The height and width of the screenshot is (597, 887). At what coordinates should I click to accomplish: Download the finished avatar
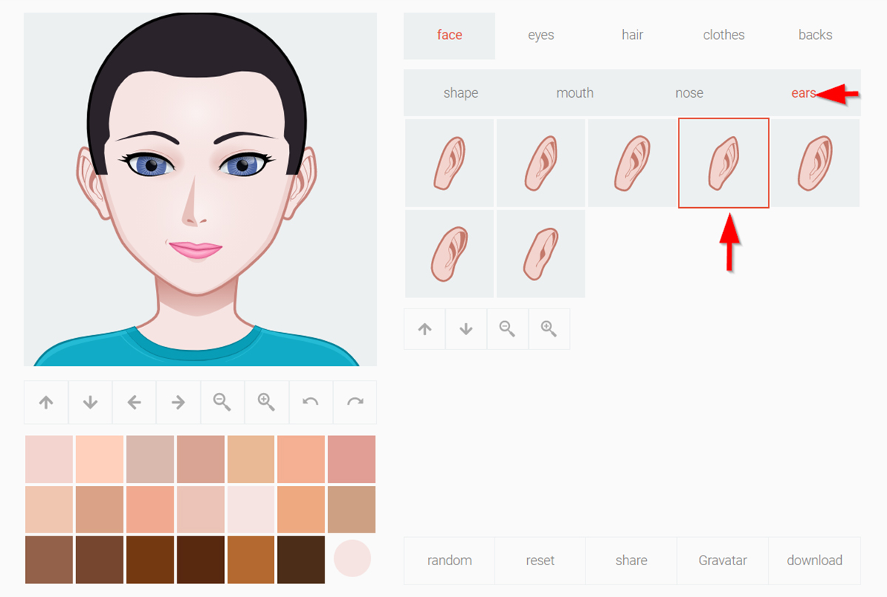pyautogui.click(x=814, y=561)
